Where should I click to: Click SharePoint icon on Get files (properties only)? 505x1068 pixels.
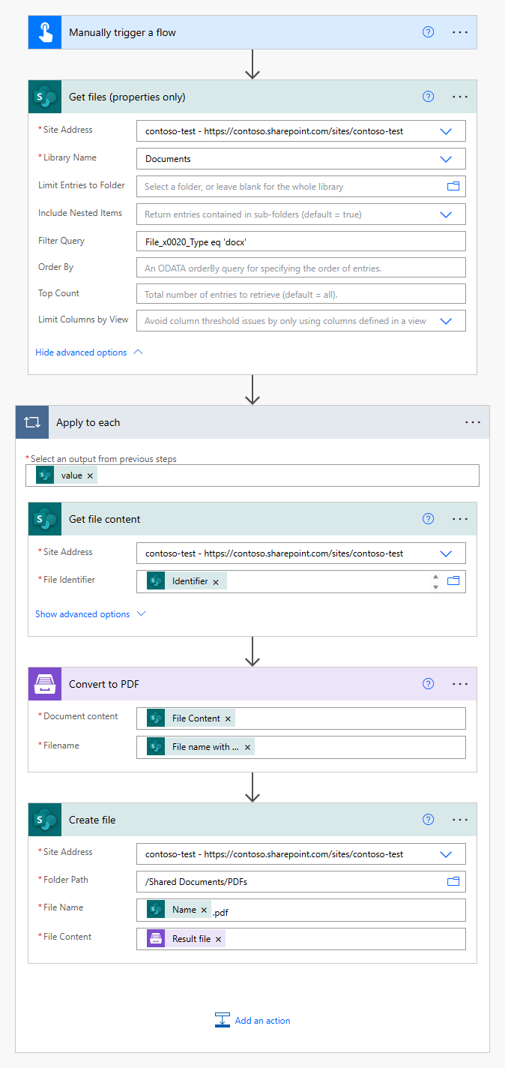45,97
